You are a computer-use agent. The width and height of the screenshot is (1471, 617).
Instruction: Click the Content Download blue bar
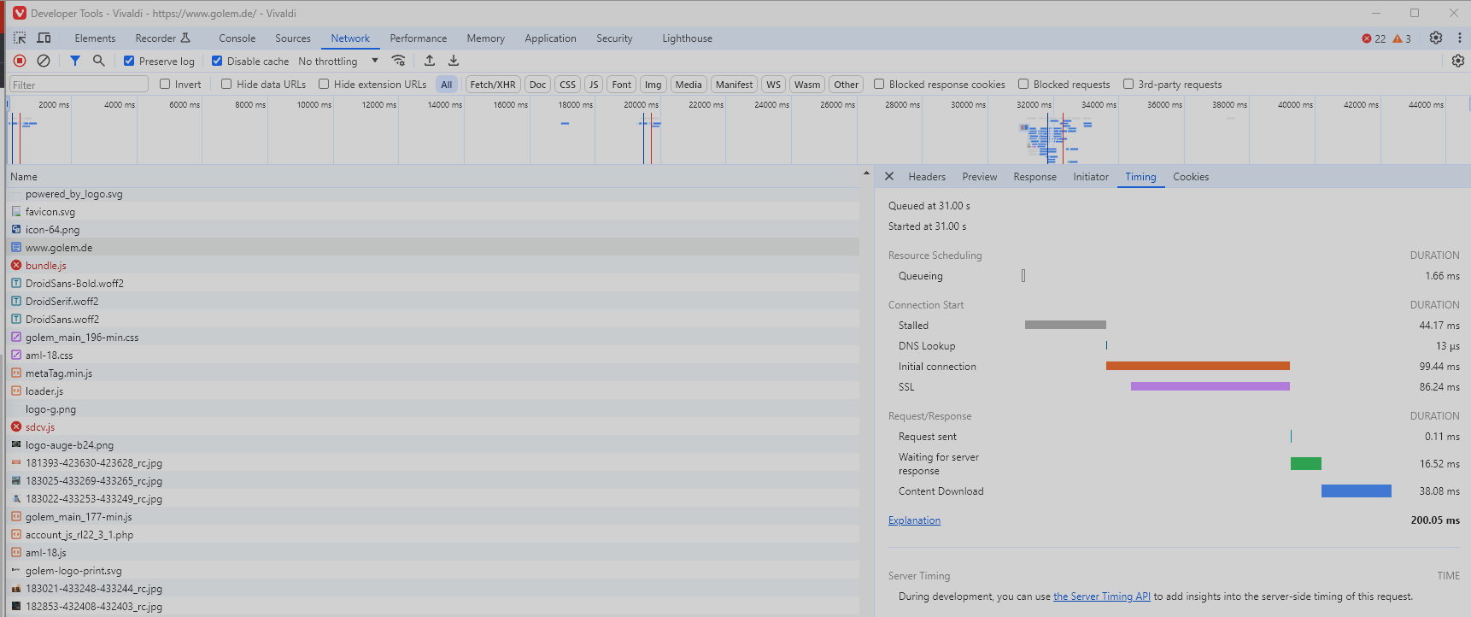1357,491
